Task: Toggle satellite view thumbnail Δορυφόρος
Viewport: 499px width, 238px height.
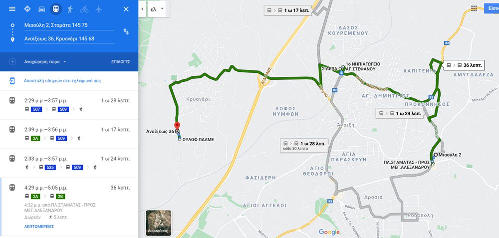Action: (x=159, y=223)
